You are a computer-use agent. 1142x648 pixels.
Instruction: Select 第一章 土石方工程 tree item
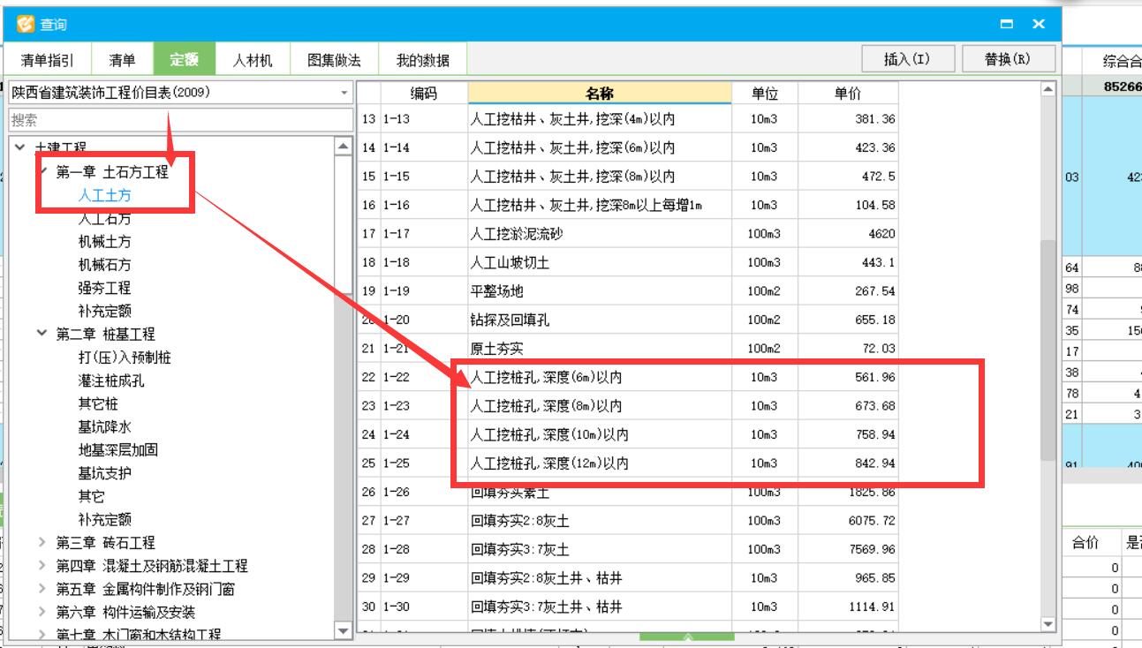click(x=112, y=172)
